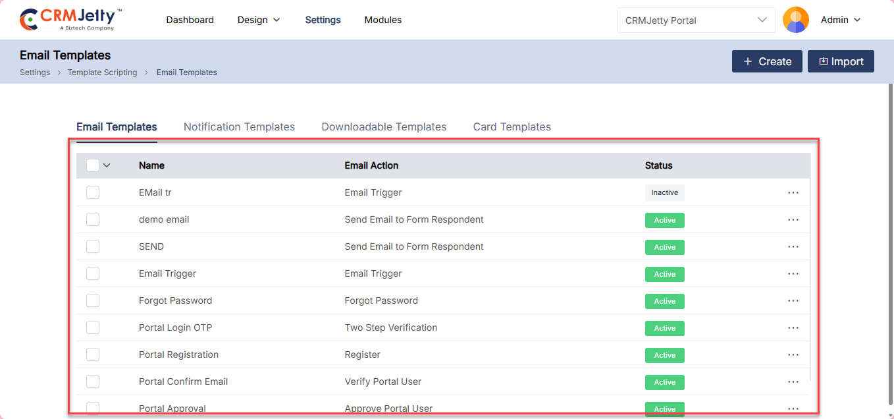The width and height of the screenshot is (894, 419).
Task: Select all templates via header checkbox
Action: tap(93, 165)
